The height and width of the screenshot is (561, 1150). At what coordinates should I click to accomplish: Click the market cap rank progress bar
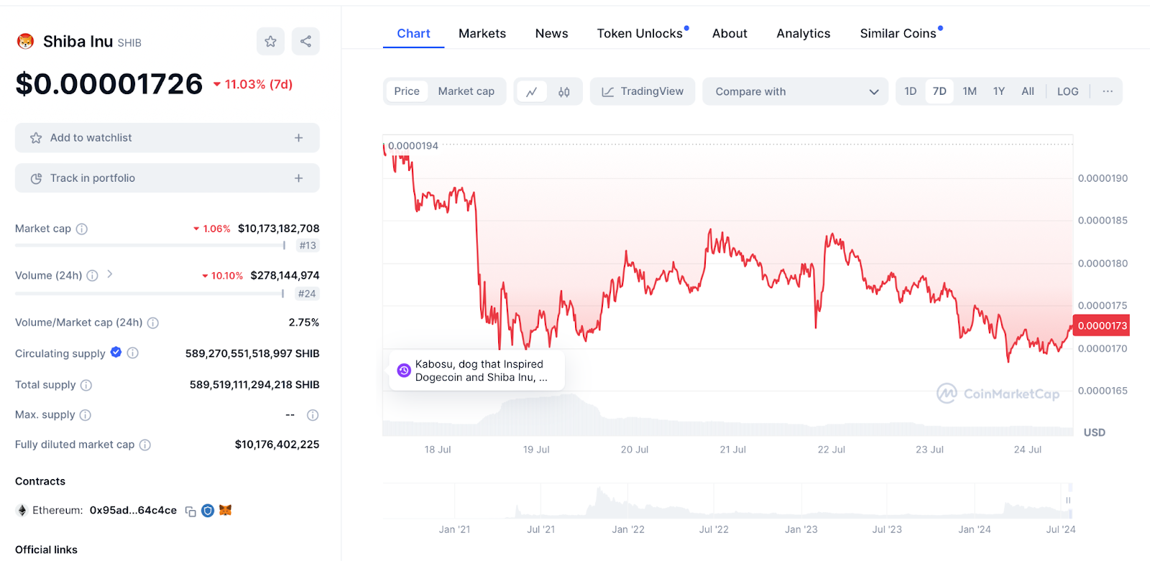(x=150, y=246)
